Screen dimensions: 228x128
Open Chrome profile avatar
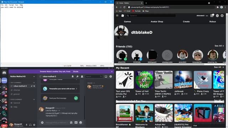click(221, 7)
